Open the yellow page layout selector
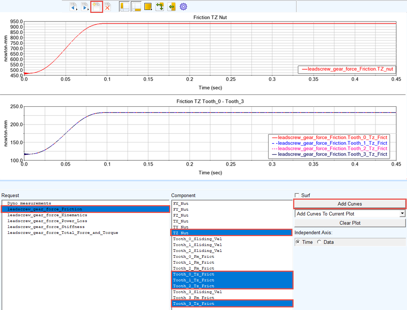This screenshot has width=407, height=310. [x=148, y=7]
